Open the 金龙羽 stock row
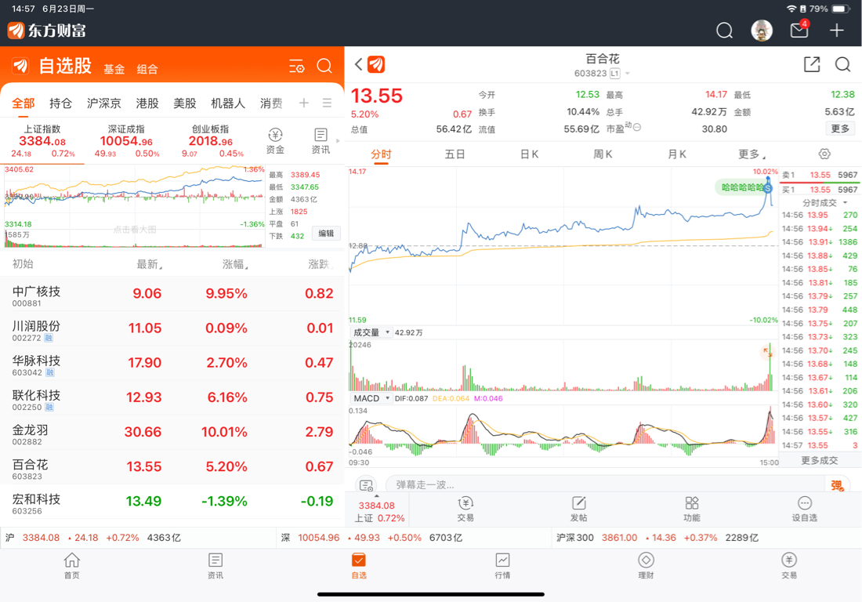This screenshot has height=602, width=862. (x=172, y=432)
